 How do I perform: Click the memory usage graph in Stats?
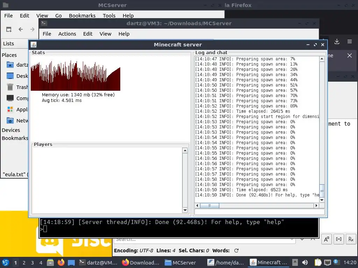(76, 76)
